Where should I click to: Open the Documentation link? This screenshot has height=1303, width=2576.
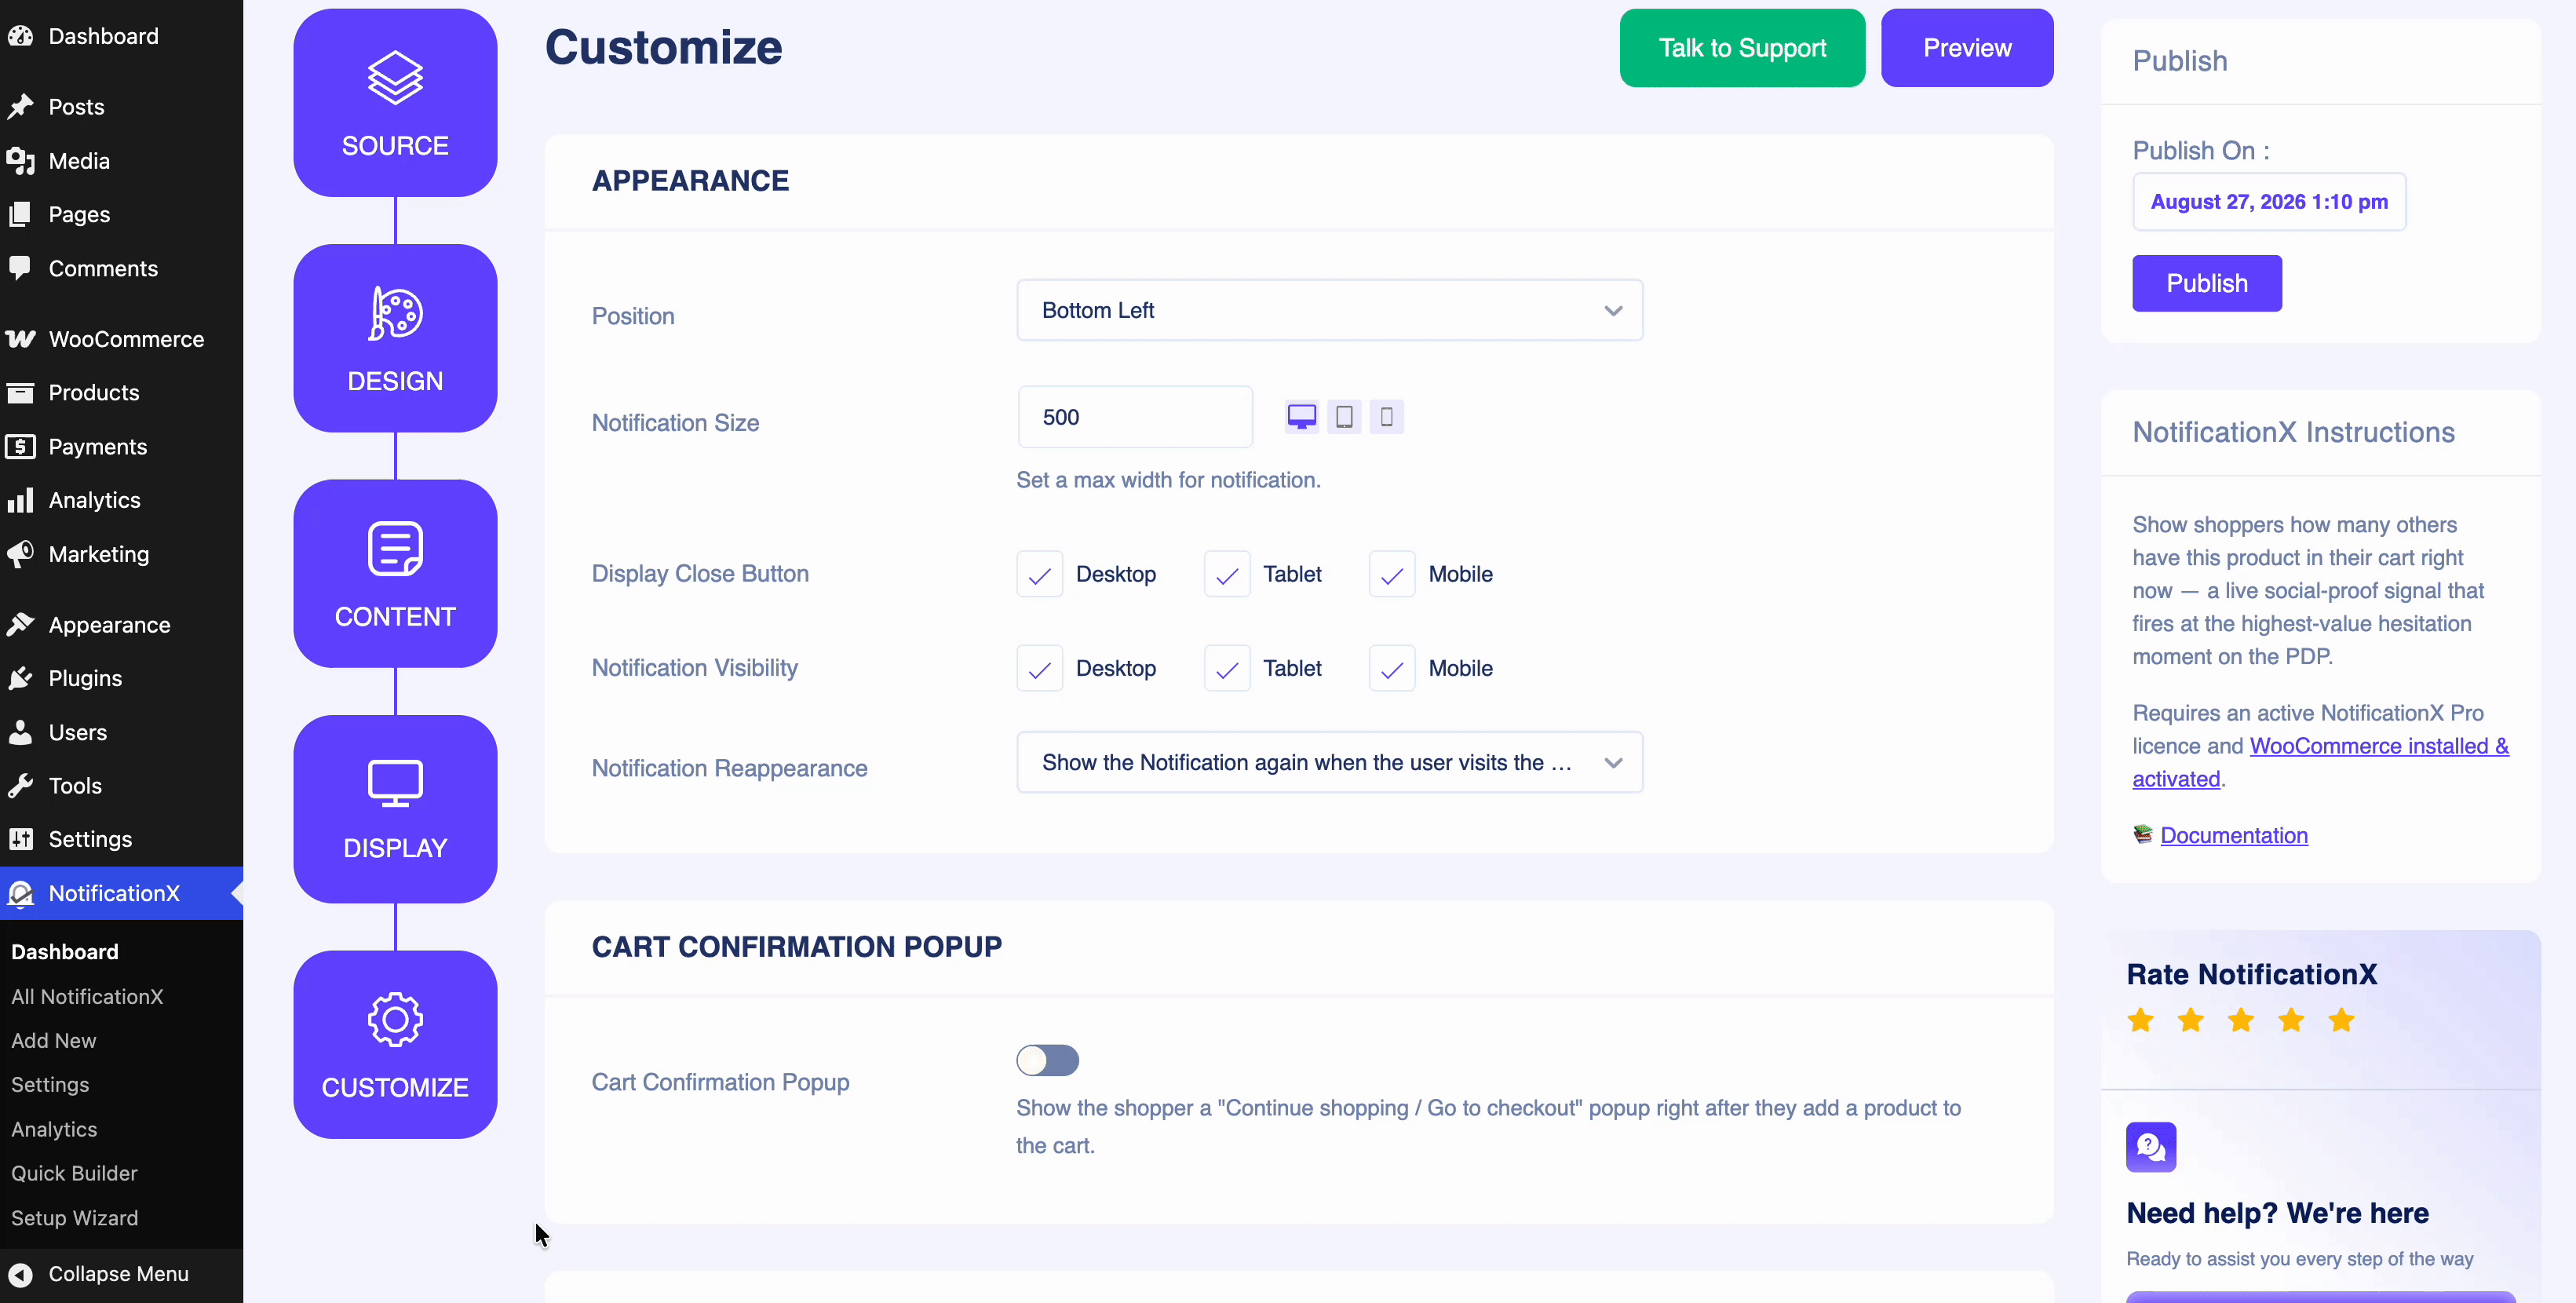pyautogui.click(x=2234, y=835)
